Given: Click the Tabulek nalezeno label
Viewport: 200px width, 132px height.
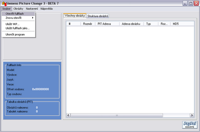Looking at the screenshot, I should pyautogui.click(x=17, y=111).
